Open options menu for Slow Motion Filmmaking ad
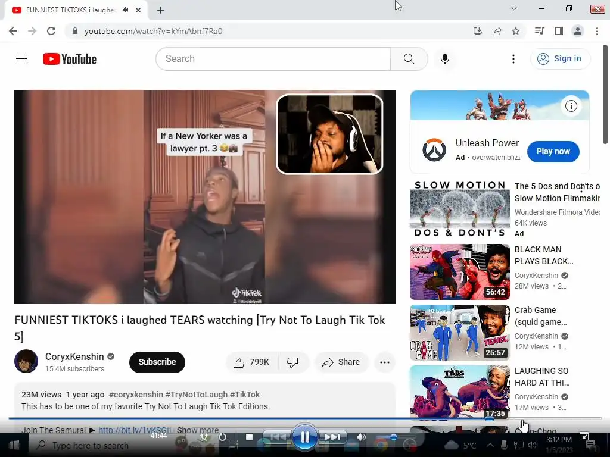 (581, 189)
